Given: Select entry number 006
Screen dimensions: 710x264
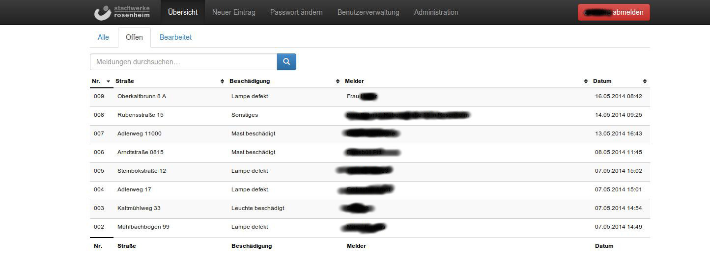Looking at the screenshot, I should (99, 152).
